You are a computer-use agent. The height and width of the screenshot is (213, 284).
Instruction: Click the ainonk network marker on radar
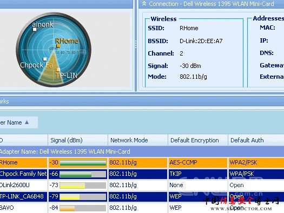(x=35, y=30)
